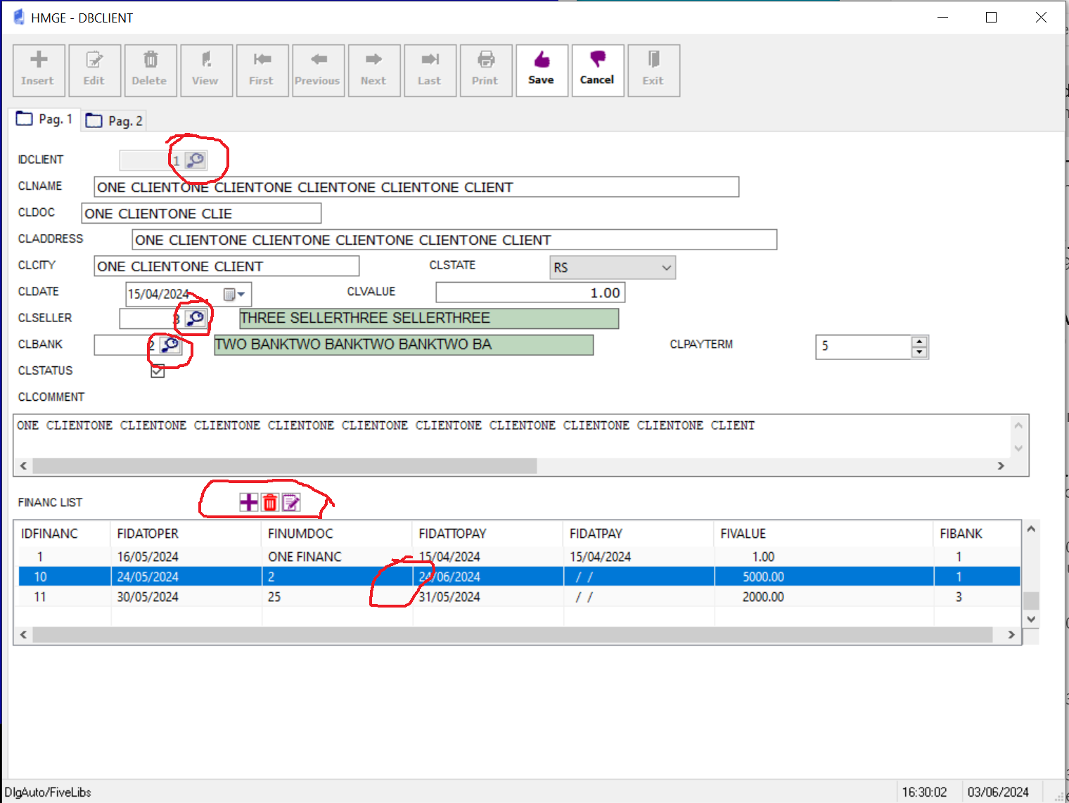1069x803 pixels.
Task: Toggle the CLSTATUS checkbox
Action: 158,371
